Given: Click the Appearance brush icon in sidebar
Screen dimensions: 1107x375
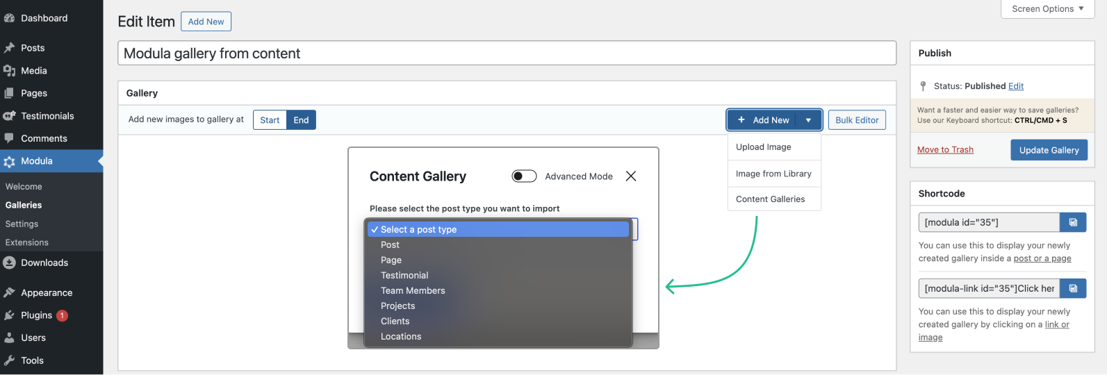Looking at the screenshot, I should click(x=9, y=293).
